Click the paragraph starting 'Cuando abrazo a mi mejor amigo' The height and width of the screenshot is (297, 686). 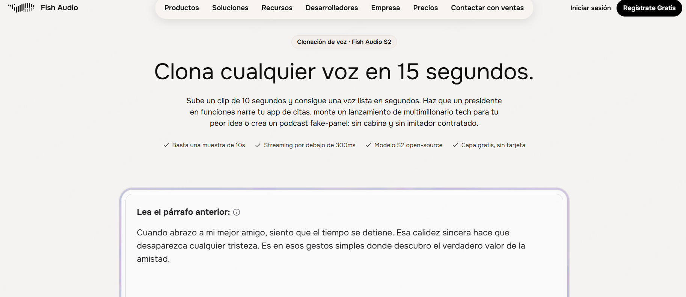coord(331,246)
